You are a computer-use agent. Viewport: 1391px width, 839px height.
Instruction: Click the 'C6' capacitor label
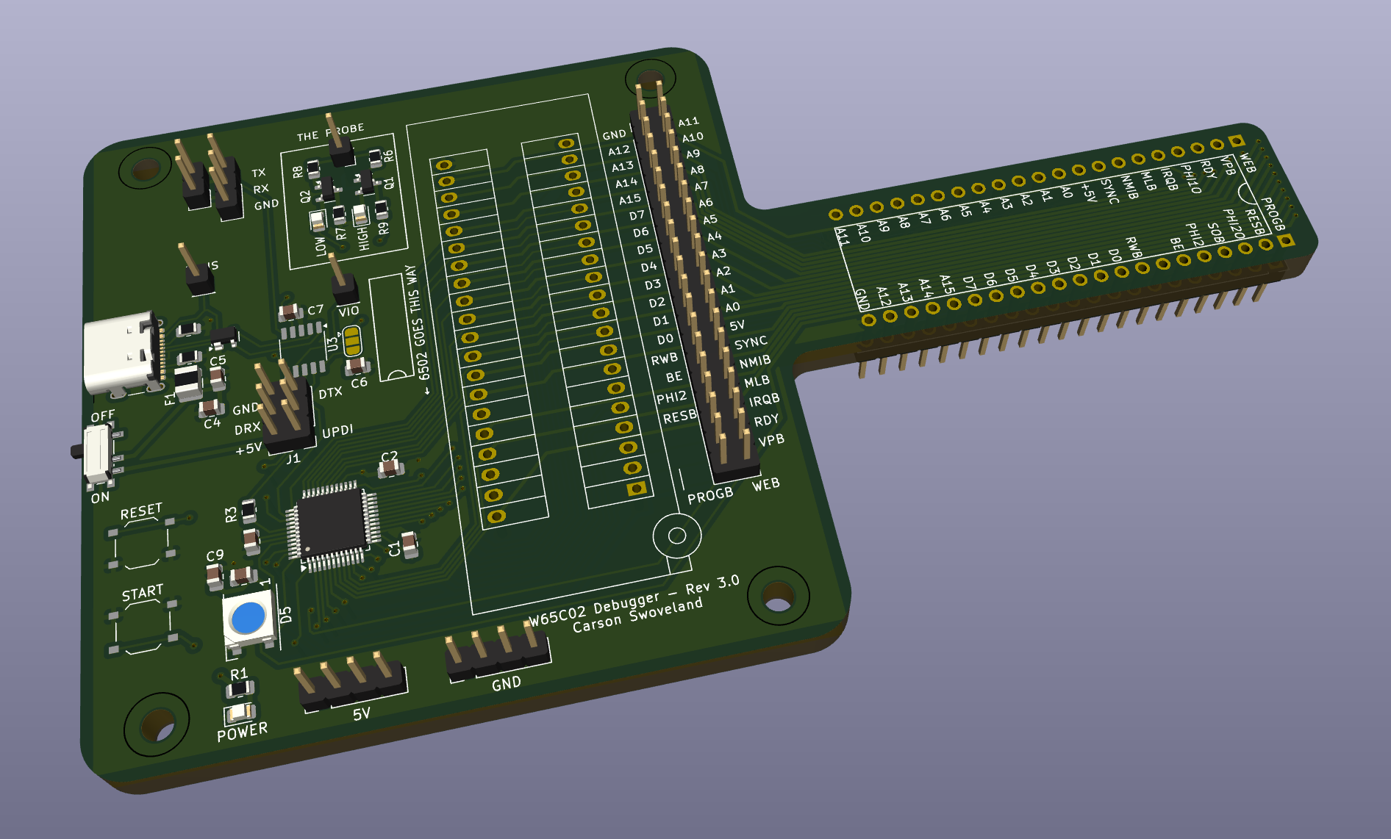coord(359,383)
